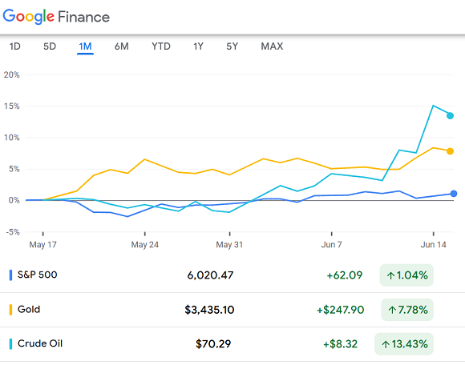Click the yellow Gold endpoint dot
Viewport: 465px width, 365px height.
(451, 151)
